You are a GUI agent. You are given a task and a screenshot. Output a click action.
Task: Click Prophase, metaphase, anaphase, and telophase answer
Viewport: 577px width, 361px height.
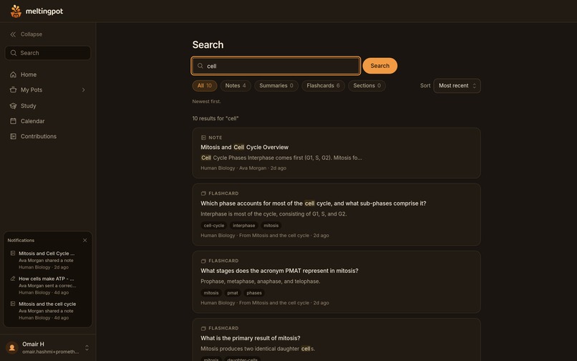(x=260, y=281)
